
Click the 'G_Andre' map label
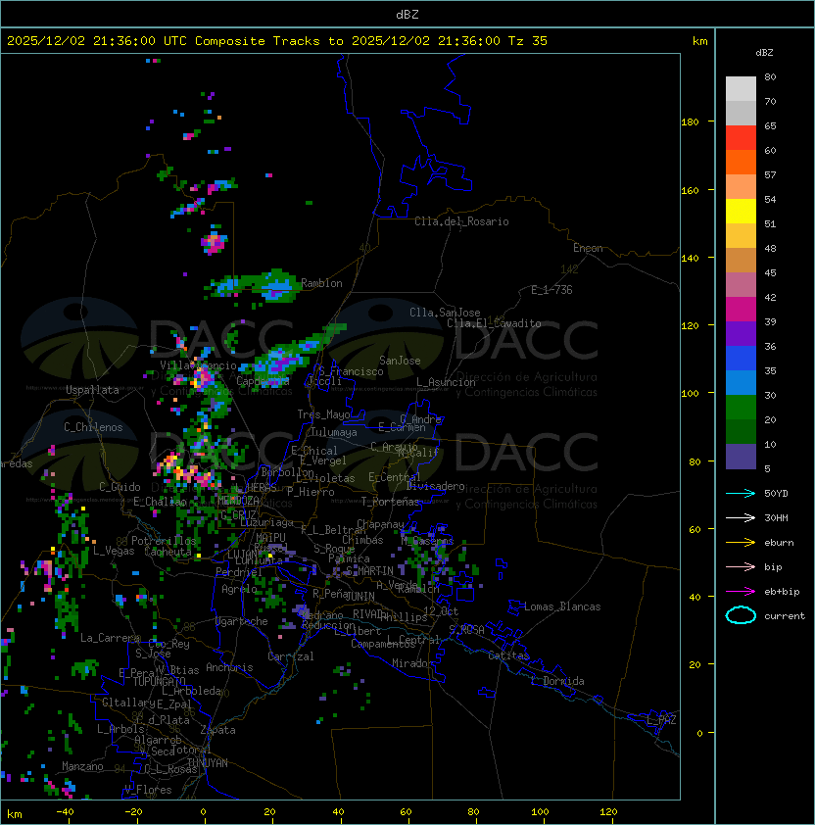tap(421, 419)
